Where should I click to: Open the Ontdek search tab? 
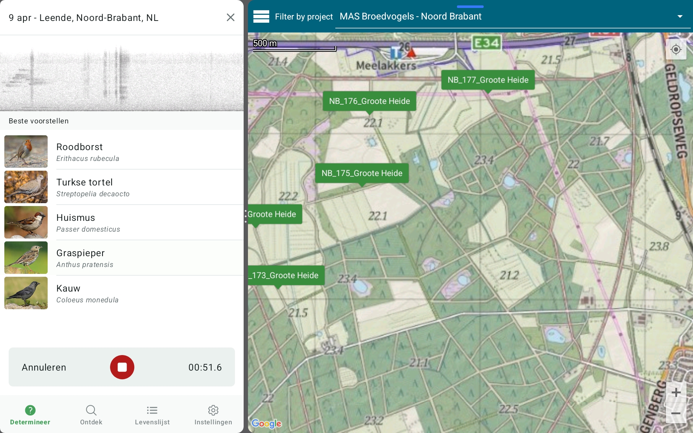pyautogui.click(x=91, y=415)
